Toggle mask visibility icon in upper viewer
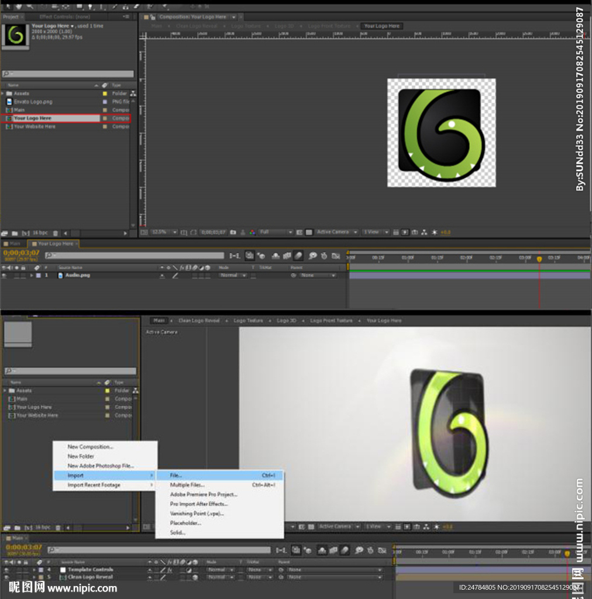 pos(194,232)
